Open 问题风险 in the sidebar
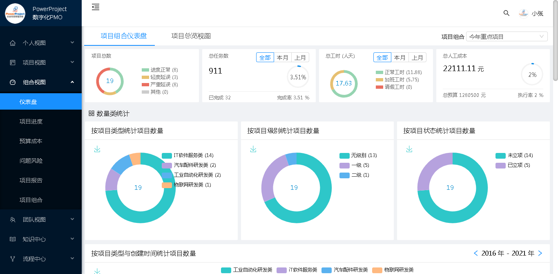The height and width of the screenshot is (274, 558). (x=31, y=161)
